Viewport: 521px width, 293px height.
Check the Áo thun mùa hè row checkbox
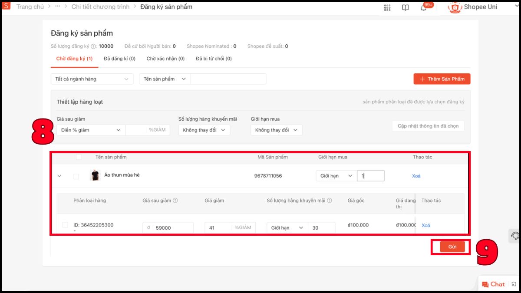(76, 176)
